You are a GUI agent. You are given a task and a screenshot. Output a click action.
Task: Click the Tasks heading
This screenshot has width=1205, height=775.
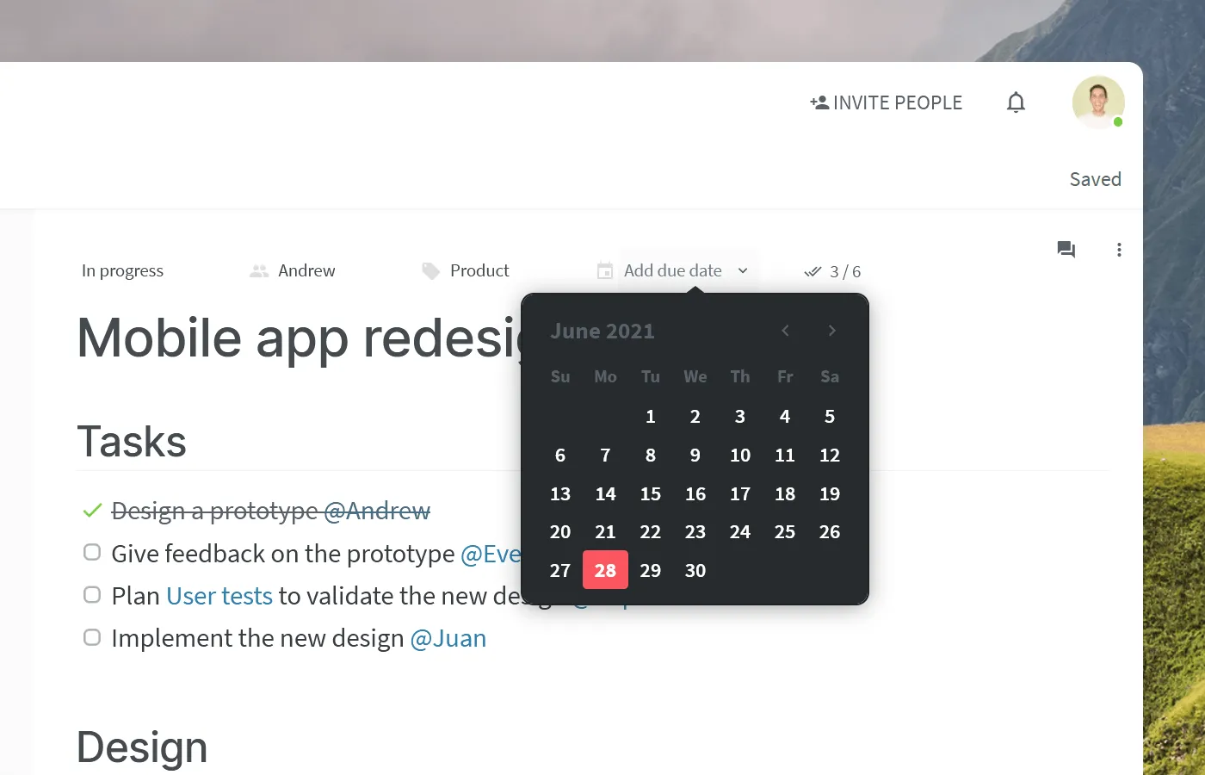[x=132, y=442]
